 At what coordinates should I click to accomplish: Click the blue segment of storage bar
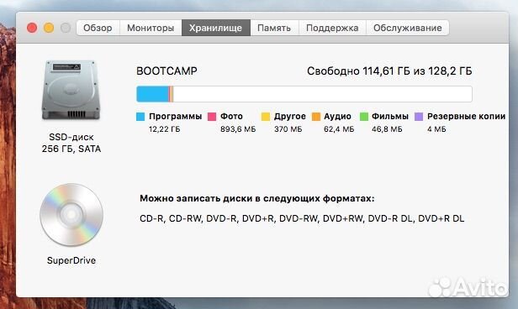point(153,94)
